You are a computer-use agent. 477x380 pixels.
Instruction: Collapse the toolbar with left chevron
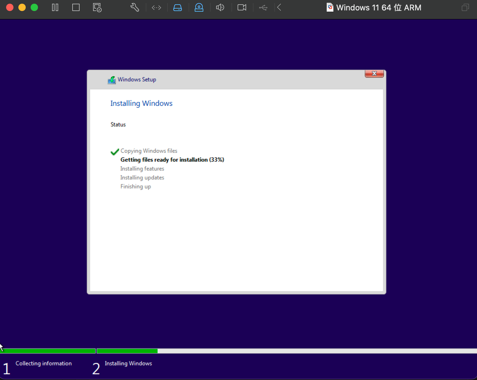(x=279, y=7)
